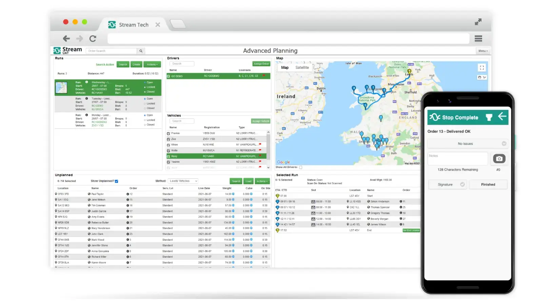This screenshot has width=551, height=303.
Task: Click weight plus icon for Tim Coleman row
Action: pos(233,205)
